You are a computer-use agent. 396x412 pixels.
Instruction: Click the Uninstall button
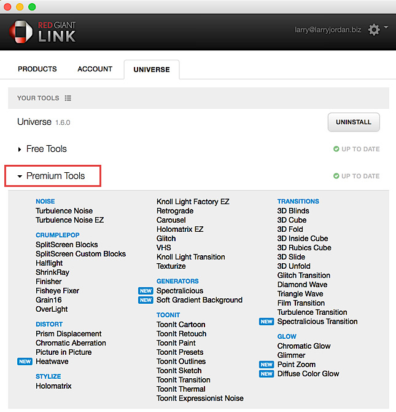coord(354,122)
